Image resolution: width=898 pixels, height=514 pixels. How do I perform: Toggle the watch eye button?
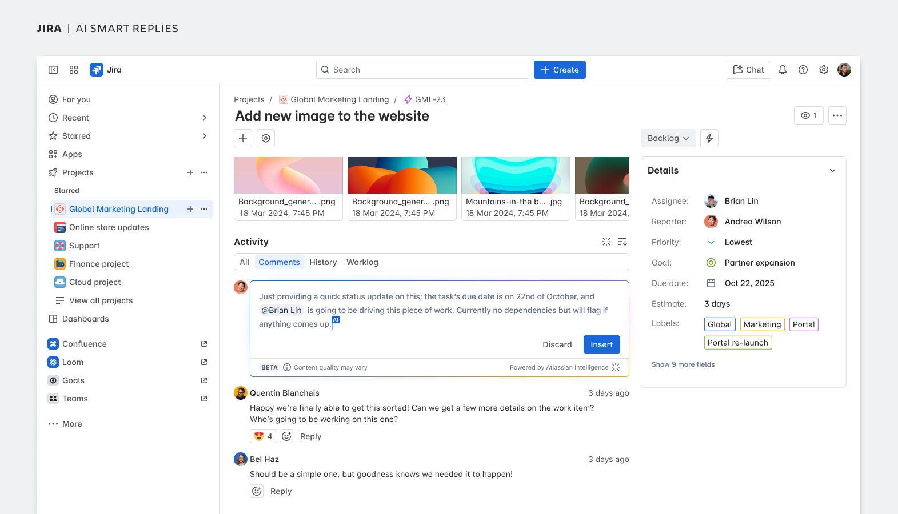coord(809,115)
